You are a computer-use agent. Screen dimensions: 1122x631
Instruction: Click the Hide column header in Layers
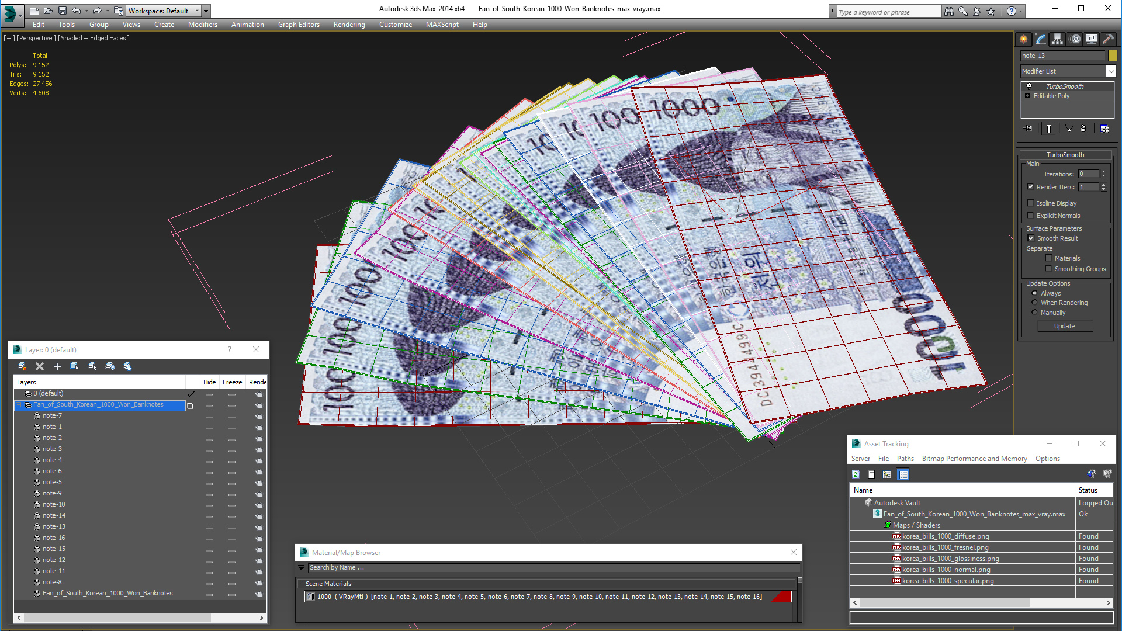(210, 382)
